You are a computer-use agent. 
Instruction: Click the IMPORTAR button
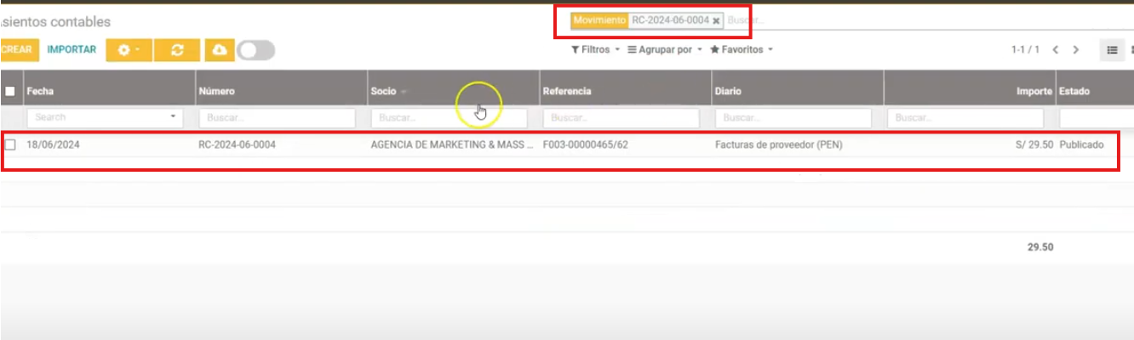(x=72, y=50)
